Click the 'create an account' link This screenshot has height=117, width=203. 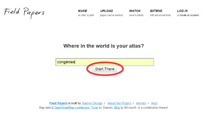189,15
